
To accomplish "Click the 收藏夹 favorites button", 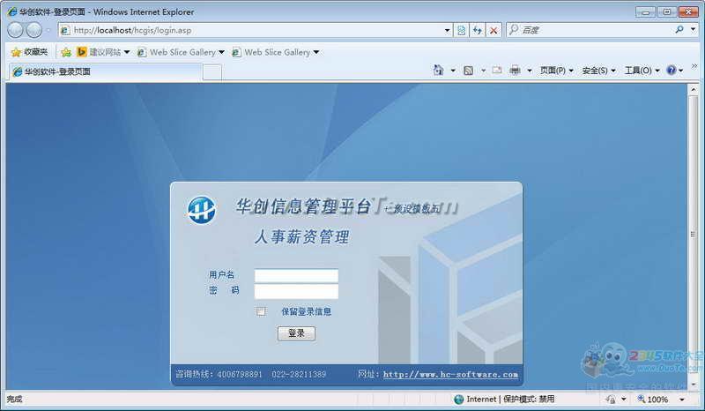I will click(x=29, y=52).
